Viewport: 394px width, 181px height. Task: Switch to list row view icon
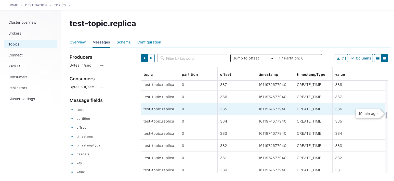tap(378, 58)
